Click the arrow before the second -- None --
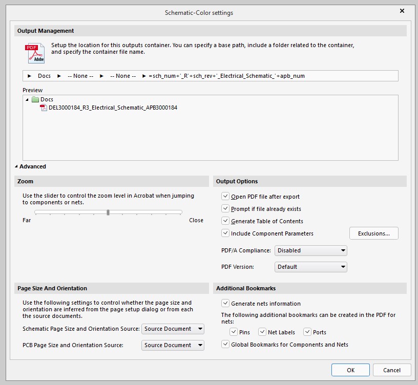Screen dimensions: 418x385 (x=101, y=76)
